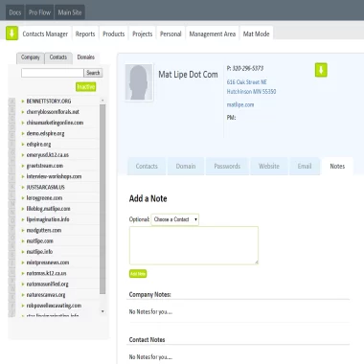This screenshot has height=364, width=364.
Task: Open the Contacts Manager menu
Action: point(45,34)
